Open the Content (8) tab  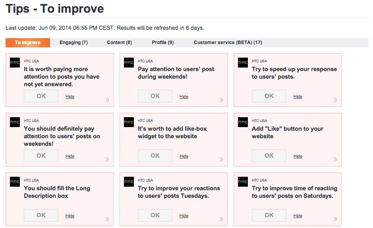coord(119,43)
